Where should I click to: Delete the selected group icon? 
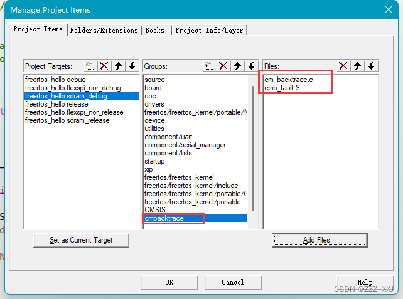[x=223, y=66]
